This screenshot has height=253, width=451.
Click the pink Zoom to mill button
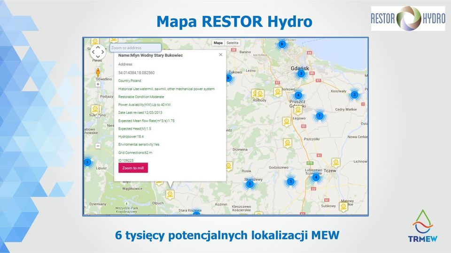(133, 168)
